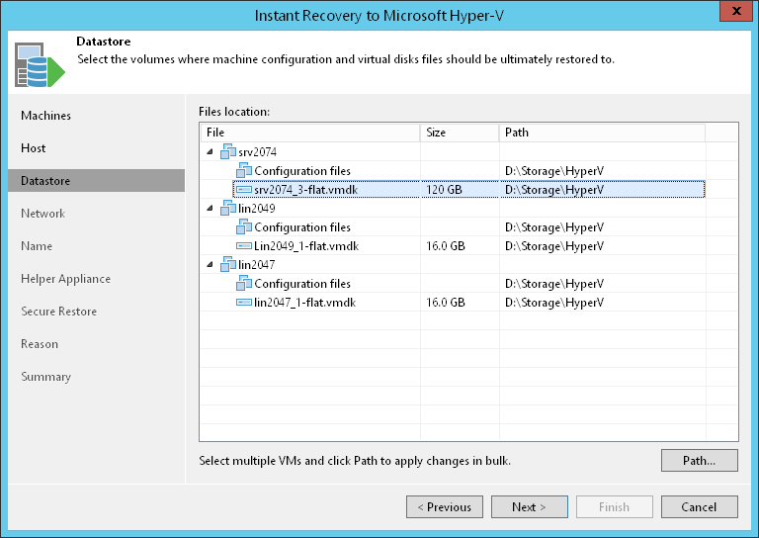The height and width of the screenshot is (538, 759).
Task: Go to the Machines step
Action: click(x=46, y=116)
